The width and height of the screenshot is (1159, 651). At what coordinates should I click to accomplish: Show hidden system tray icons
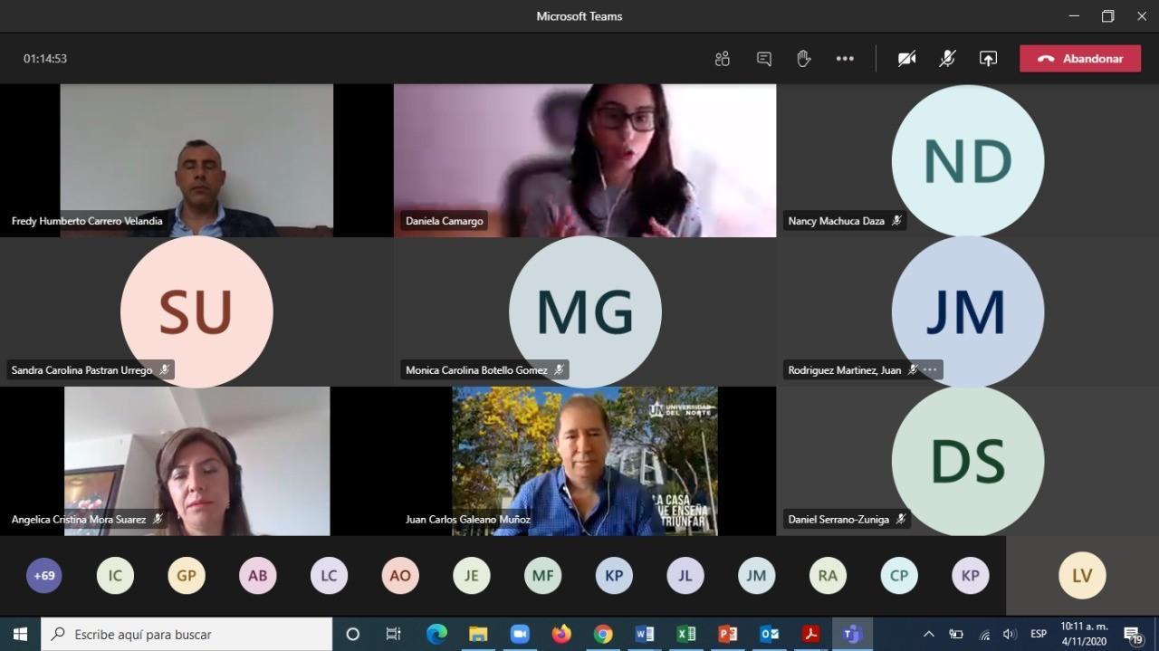coord(928,634)
